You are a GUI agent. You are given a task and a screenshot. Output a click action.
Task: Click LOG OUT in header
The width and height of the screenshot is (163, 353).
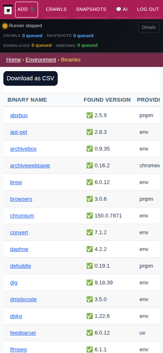148,10
